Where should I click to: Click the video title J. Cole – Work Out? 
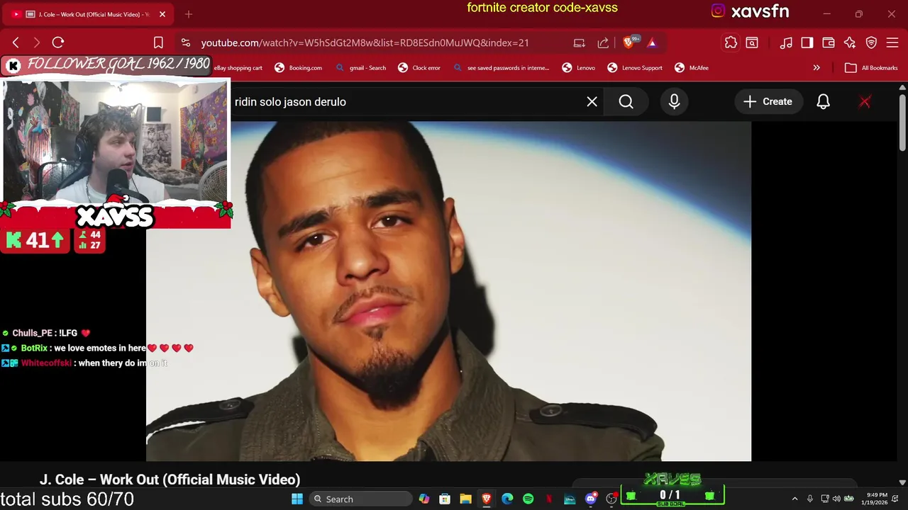point(170,480)
